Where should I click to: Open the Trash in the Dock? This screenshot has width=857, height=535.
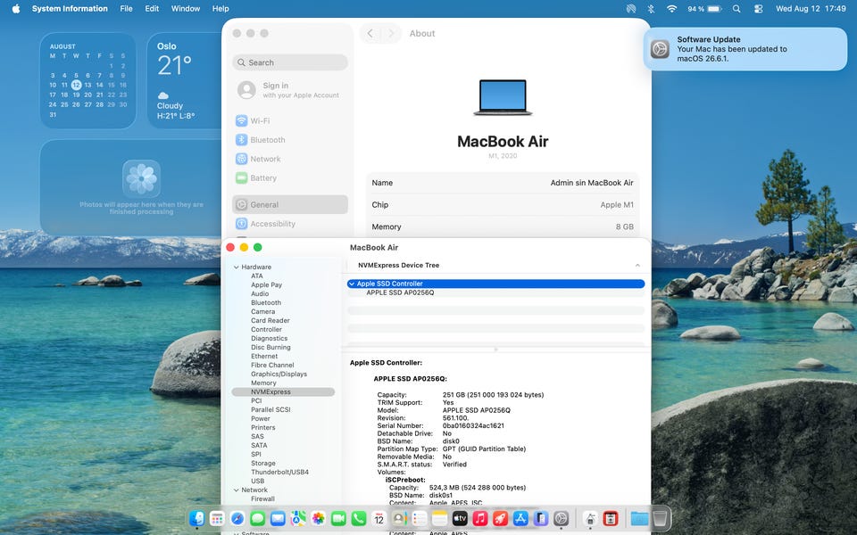[660, 518]
